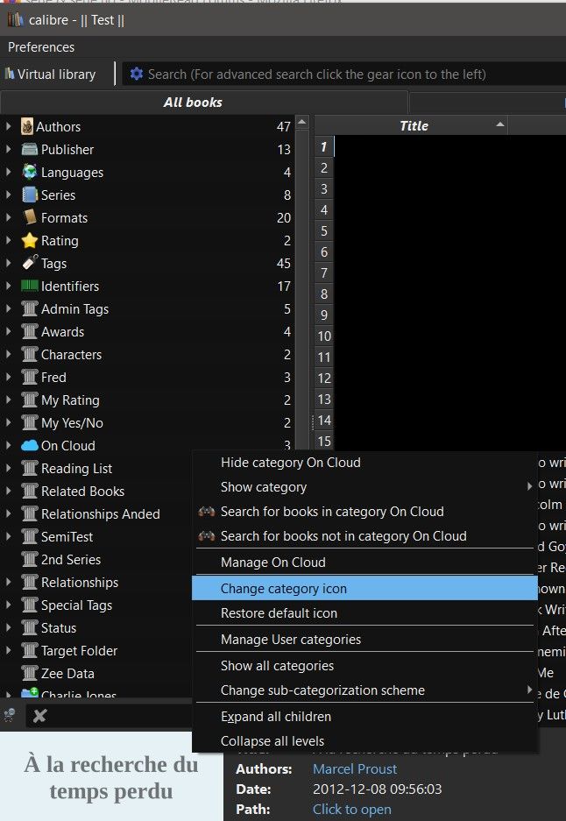Viewport: 566px width, 821px height.
Task: Select Search for books not in category On Cloud
Action: (x=365, y=536)
